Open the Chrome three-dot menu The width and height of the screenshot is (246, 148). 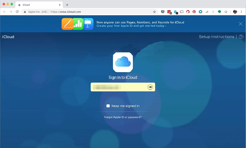[241, 12]
